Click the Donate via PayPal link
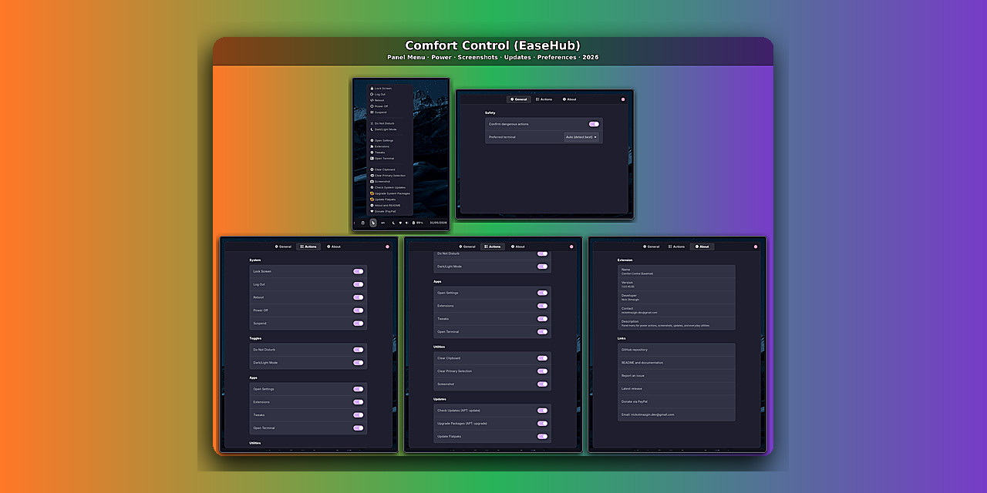 click(x=676, y=401)
